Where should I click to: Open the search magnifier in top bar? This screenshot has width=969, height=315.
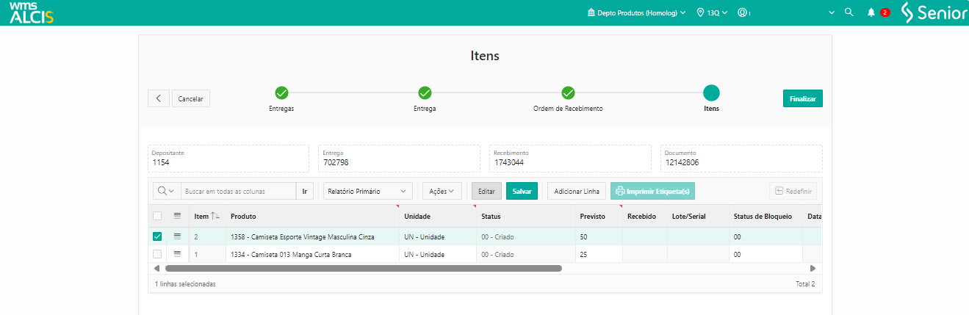click(x=849, y=12)
